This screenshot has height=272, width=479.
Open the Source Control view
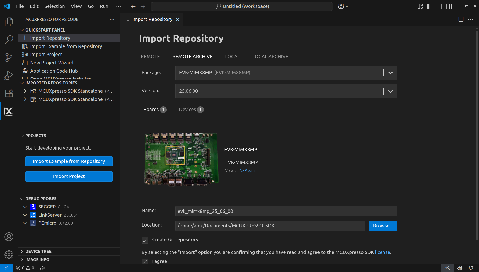tap(9, 57)
